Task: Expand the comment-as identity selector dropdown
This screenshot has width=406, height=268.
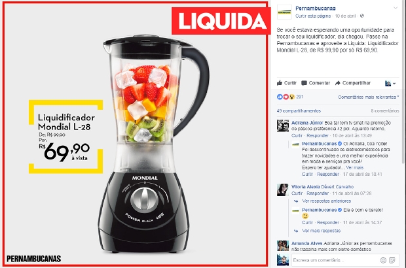Action: (390, 83)
